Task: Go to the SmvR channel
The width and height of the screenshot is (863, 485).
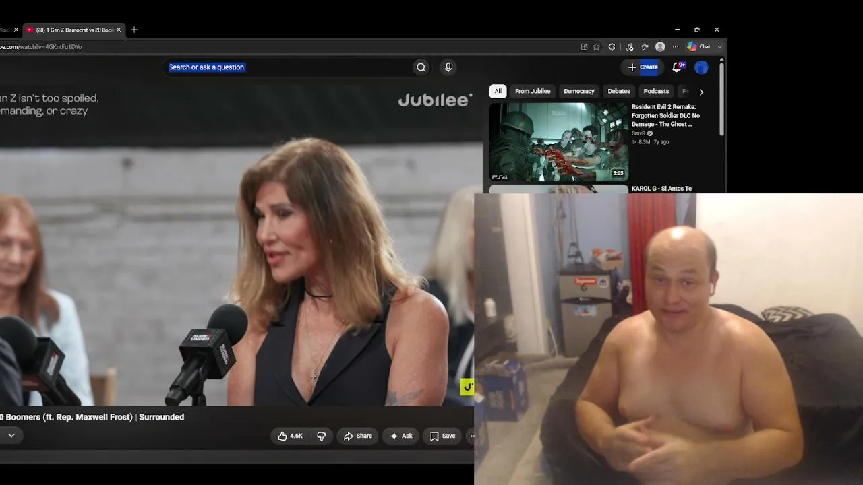Action: pos(638,133)
